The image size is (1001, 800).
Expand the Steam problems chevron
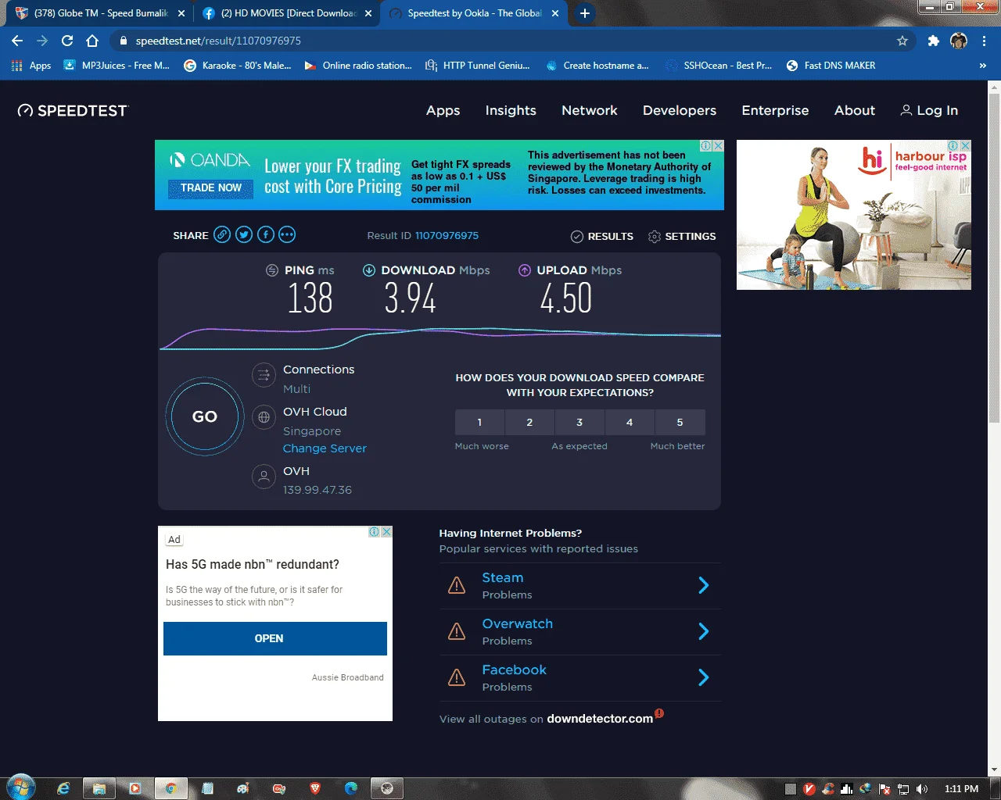click(703, 585)
